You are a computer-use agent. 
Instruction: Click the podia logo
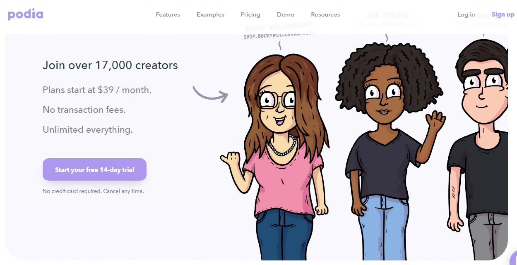25,15
